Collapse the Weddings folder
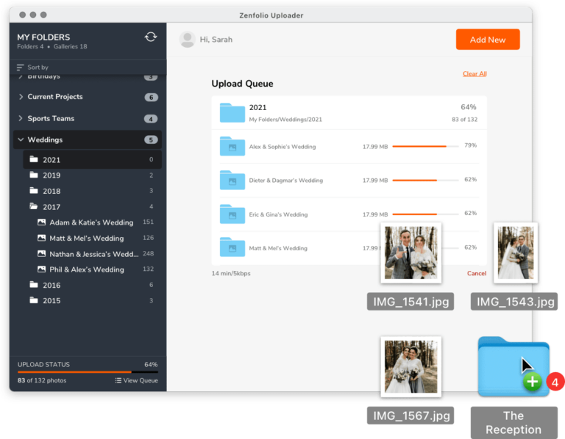The height and width of the screenshot is (439, 565). [21, 139]
